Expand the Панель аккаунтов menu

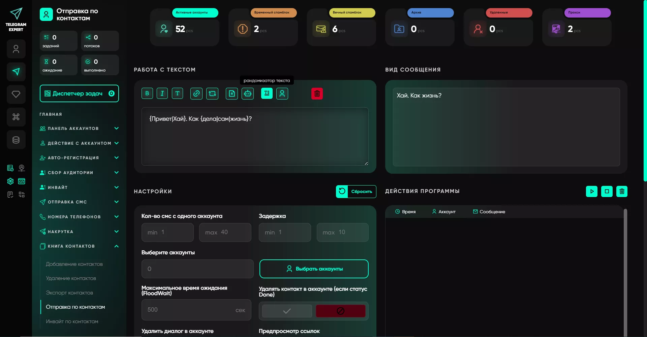point(79,128)
